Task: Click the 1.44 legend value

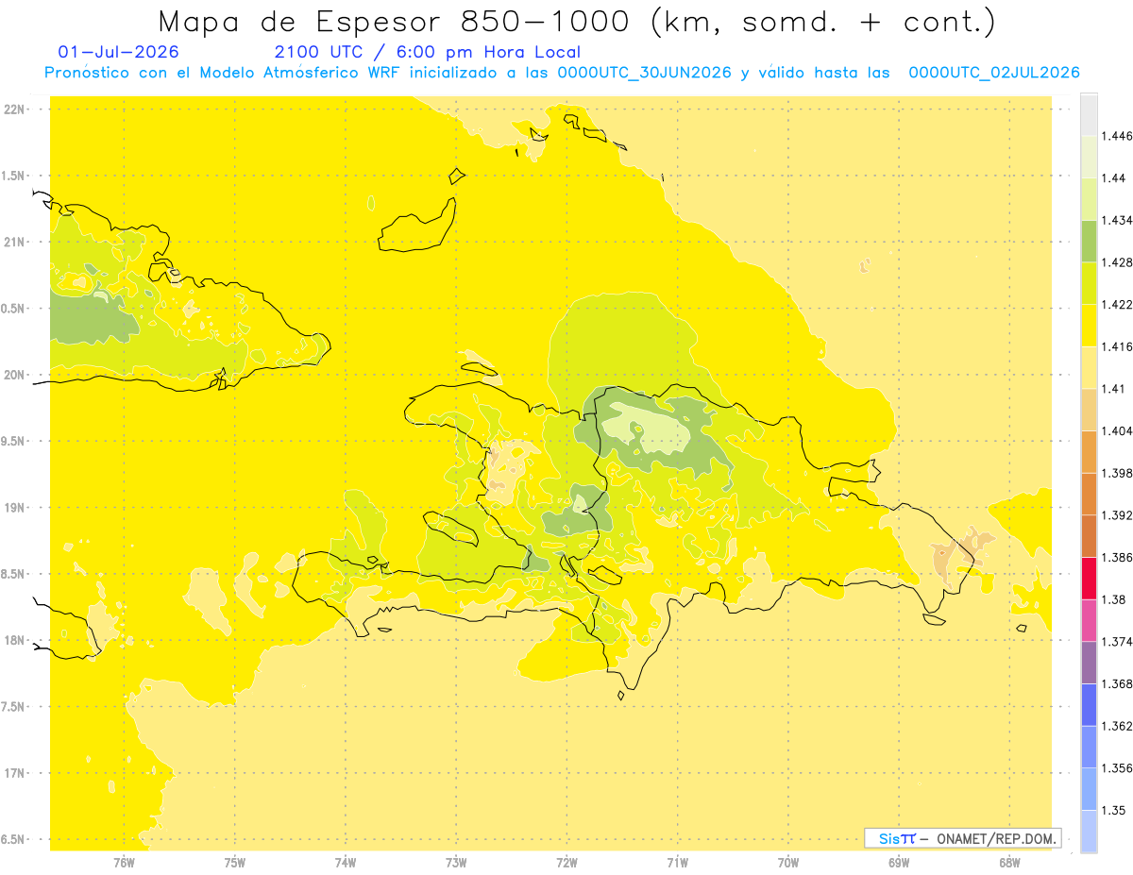Action: [1114, 177]
